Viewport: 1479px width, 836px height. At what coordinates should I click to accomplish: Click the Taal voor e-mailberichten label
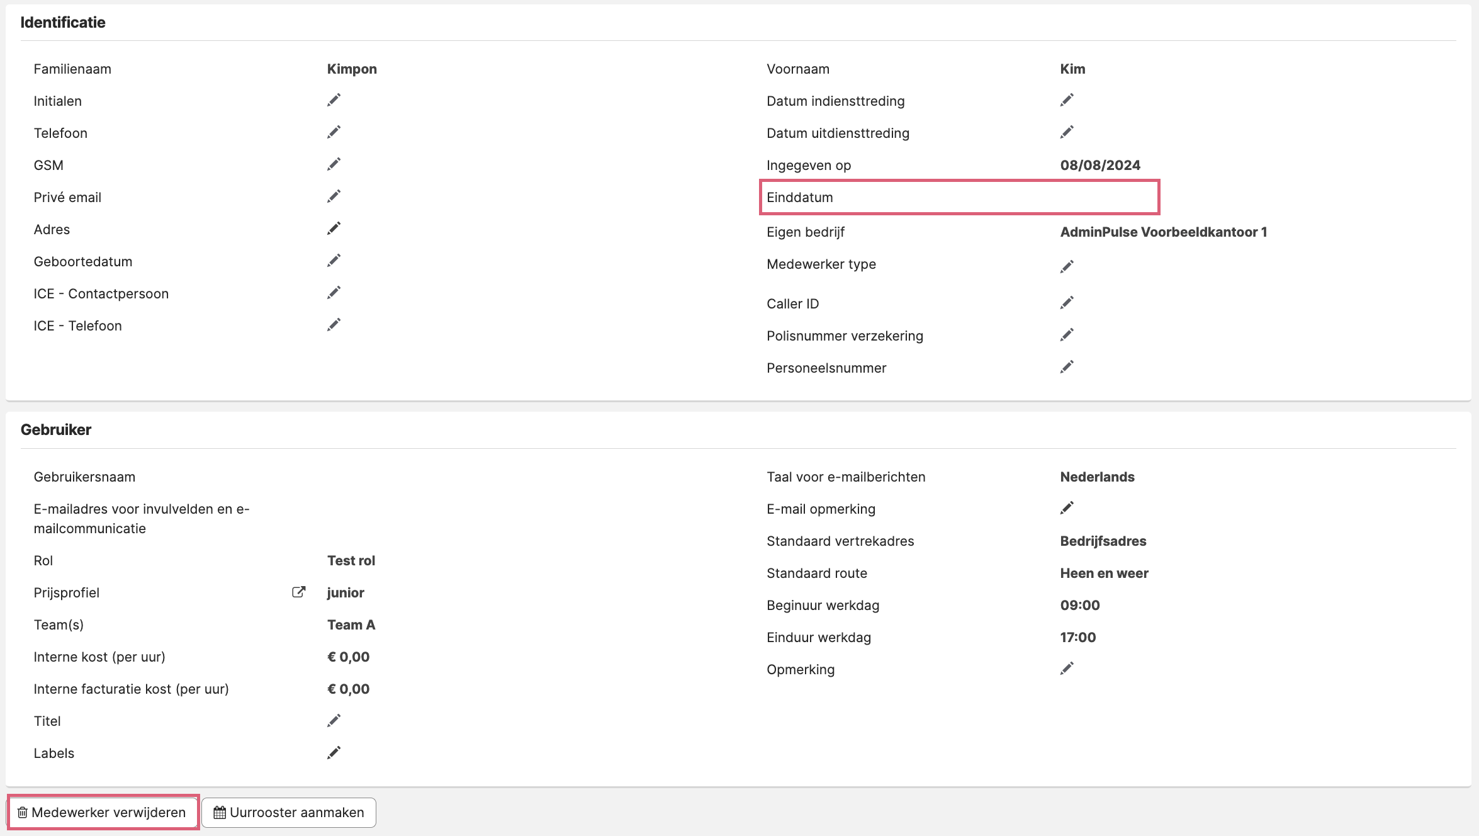click(x=846, y=477)
